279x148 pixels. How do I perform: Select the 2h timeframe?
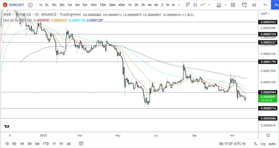(136, 5)
